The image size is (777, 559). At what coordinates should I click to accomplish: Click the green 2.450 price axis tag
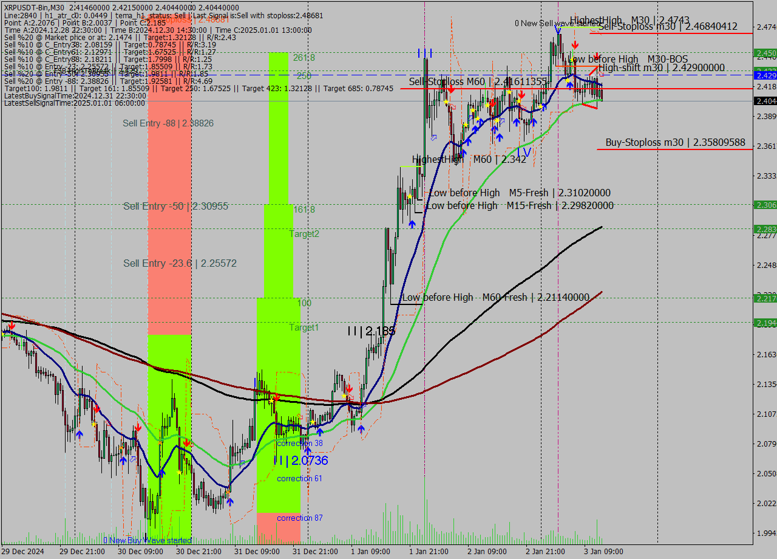[x=765, y=53]
